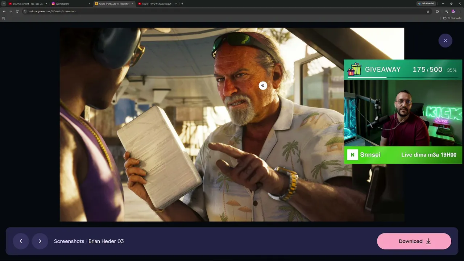Close the Channel content YouTube tab

point(46,4)
